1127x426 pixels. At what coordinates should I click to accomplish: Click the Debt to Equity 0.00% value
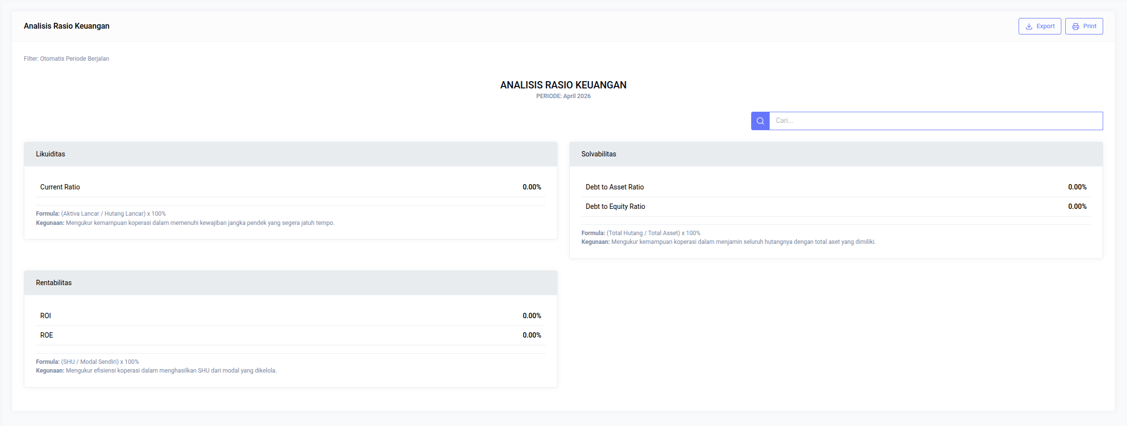(1077, 206)
